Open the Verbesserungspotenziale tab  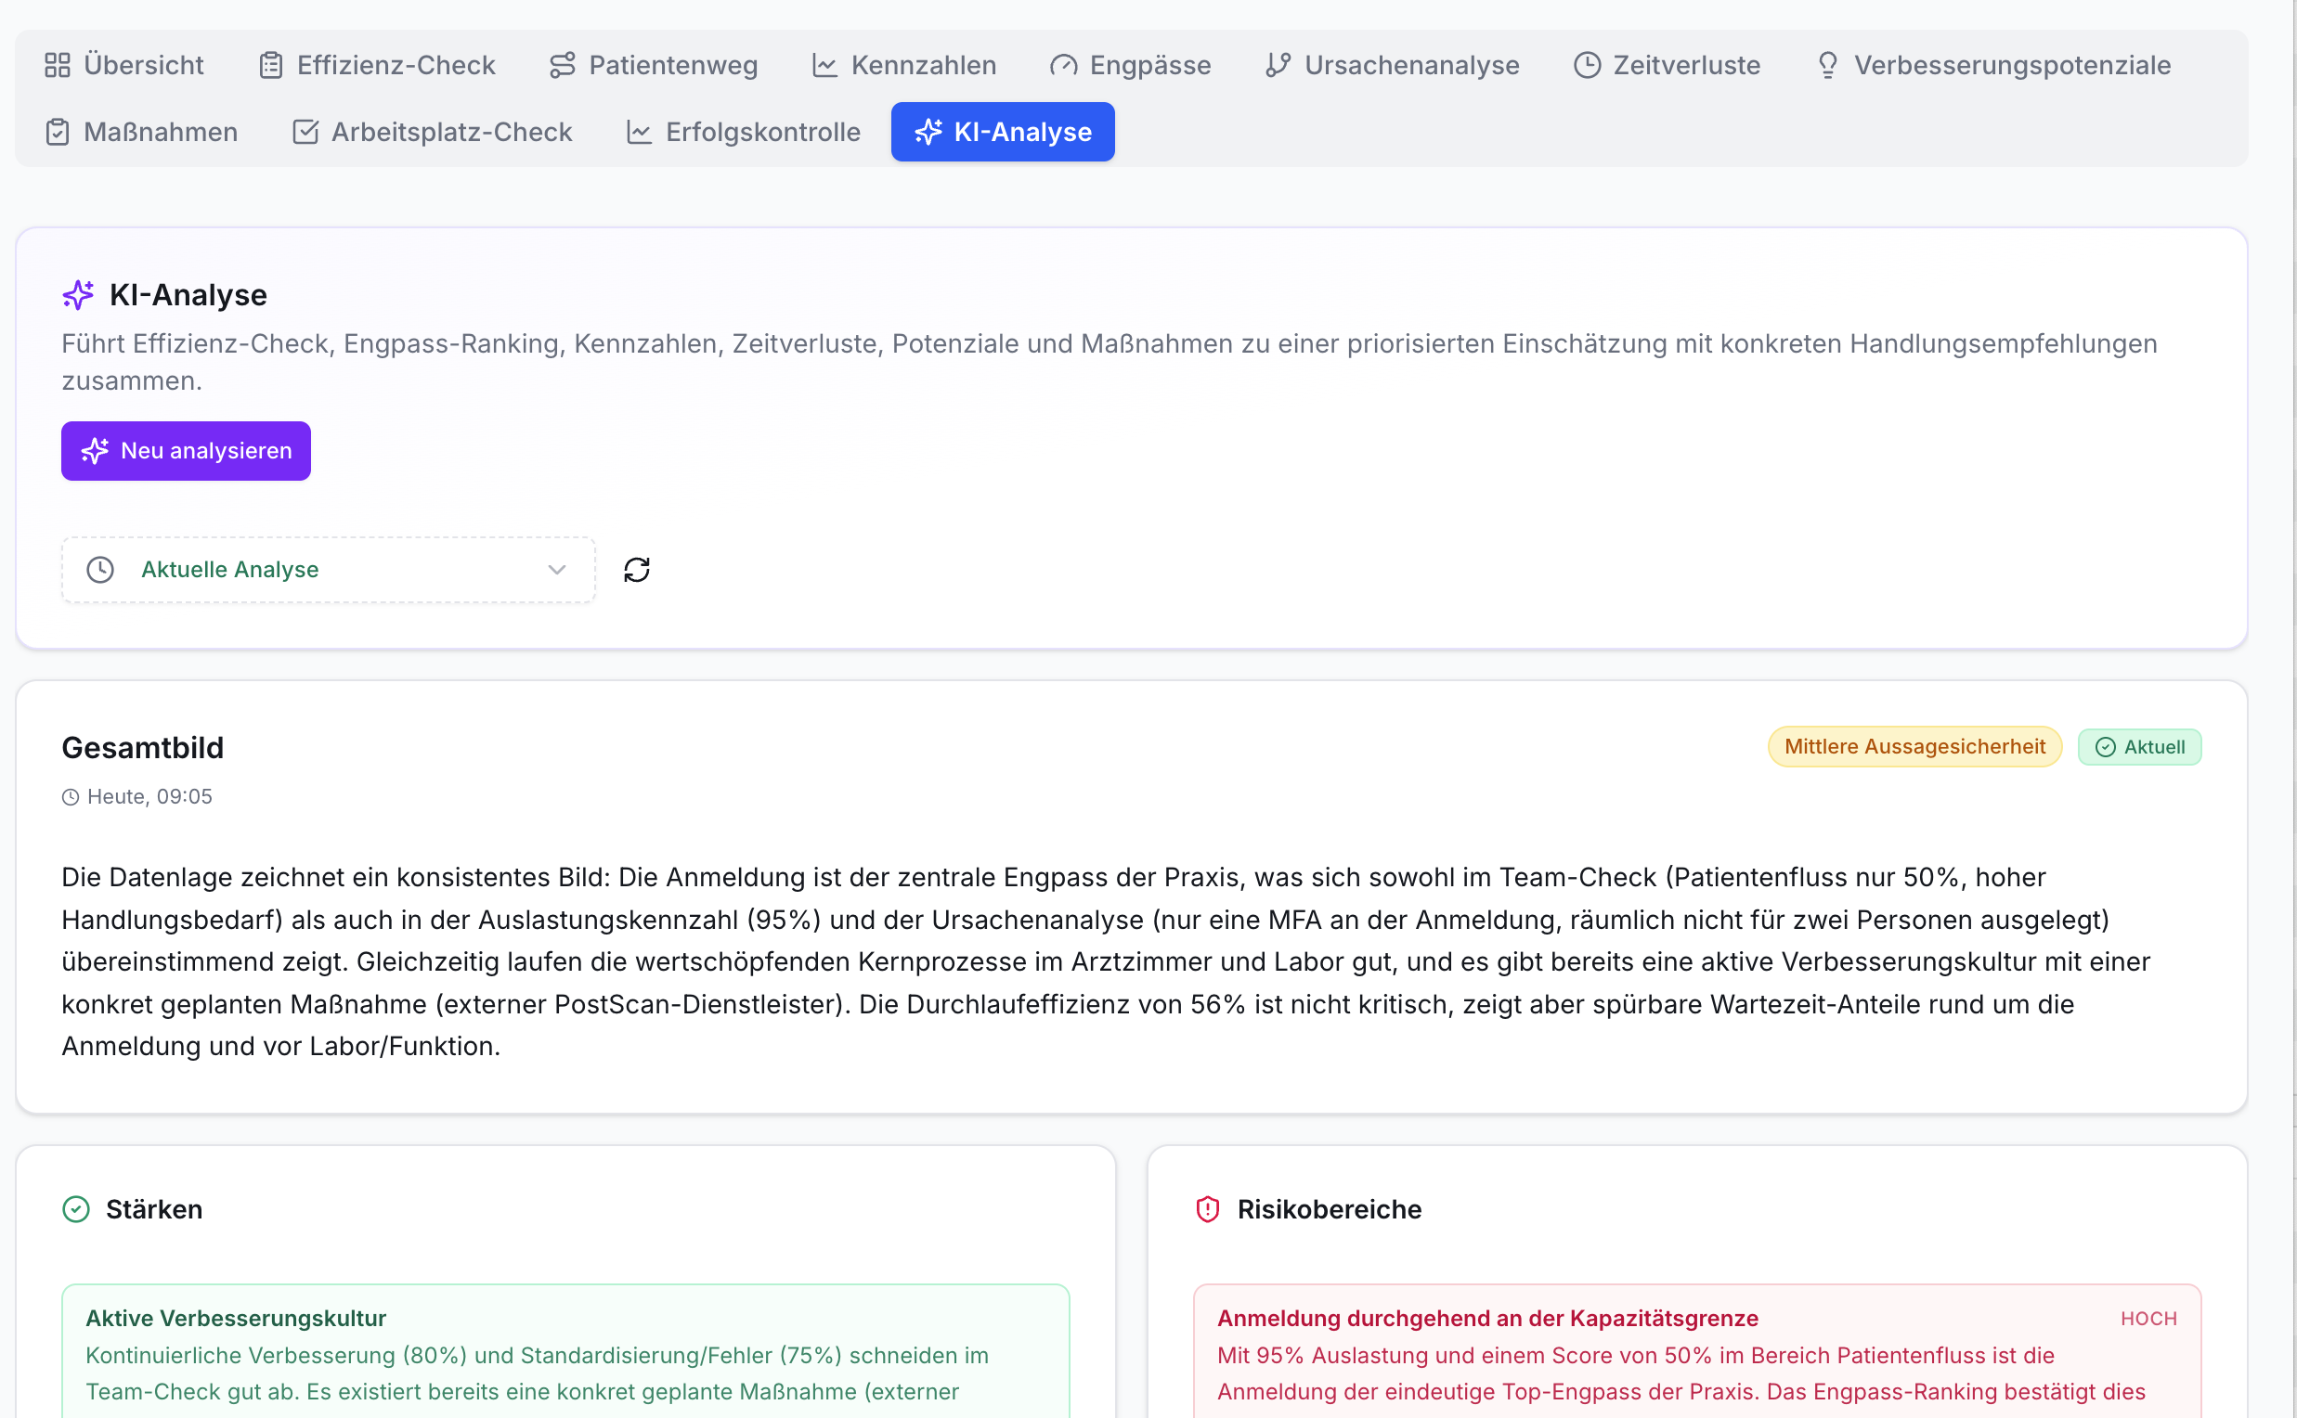(x=1992, y=65)
